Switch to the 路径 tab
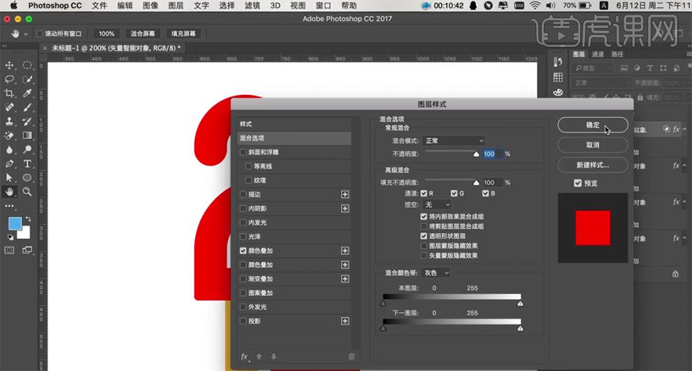Image resolution: width=692 pixels, height=371 pixels. click(x=617, y=54)
